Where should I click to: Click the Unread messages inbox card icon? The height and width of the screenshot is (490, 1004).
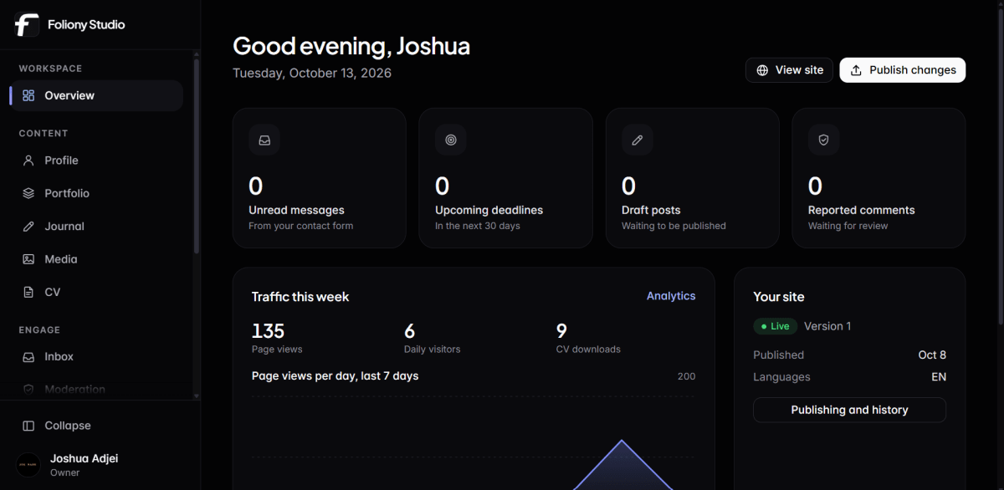coord(264,140)
